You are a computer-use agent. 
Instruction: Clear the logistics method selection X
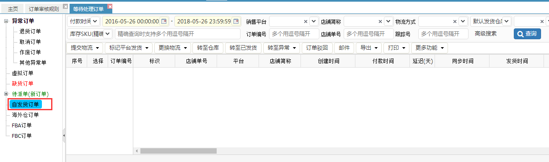(x=455, y=21)
